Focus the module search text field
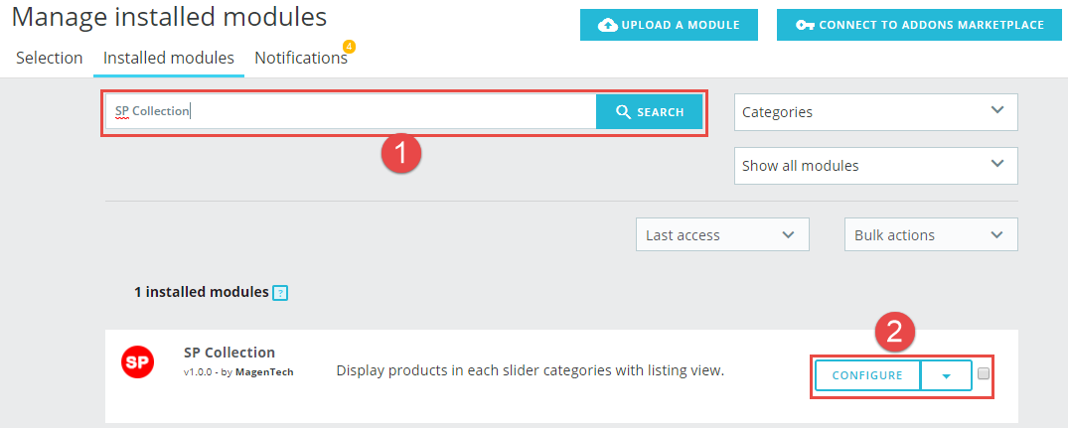Viewport: 1068px width, 428px height. point(353,112)
